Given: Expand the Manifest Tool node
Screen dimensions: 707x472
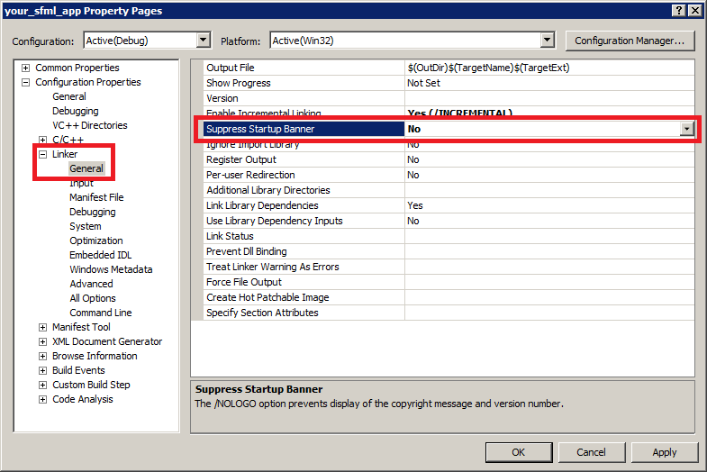Looking at the screenshot, I should 42,327.
